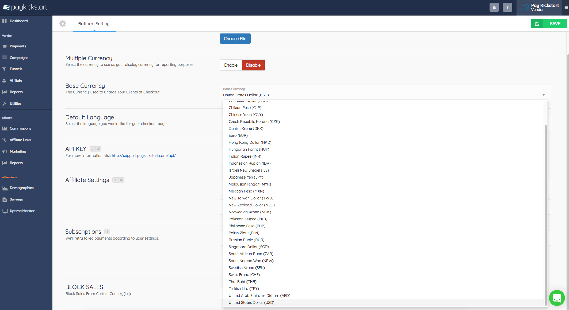
Task: Click the user profile icon in header
Action: pos(494,7)
